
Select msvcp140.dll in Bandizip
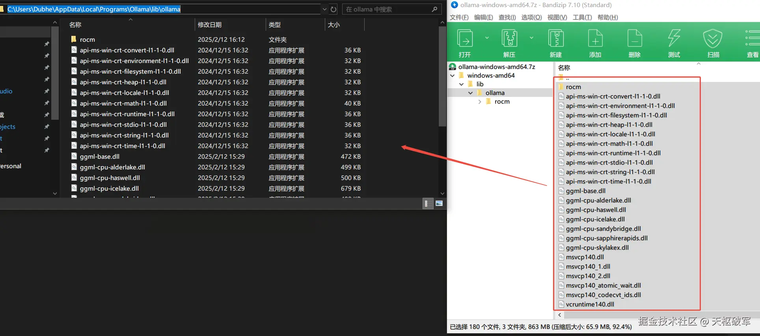click(x=585, y=257)
